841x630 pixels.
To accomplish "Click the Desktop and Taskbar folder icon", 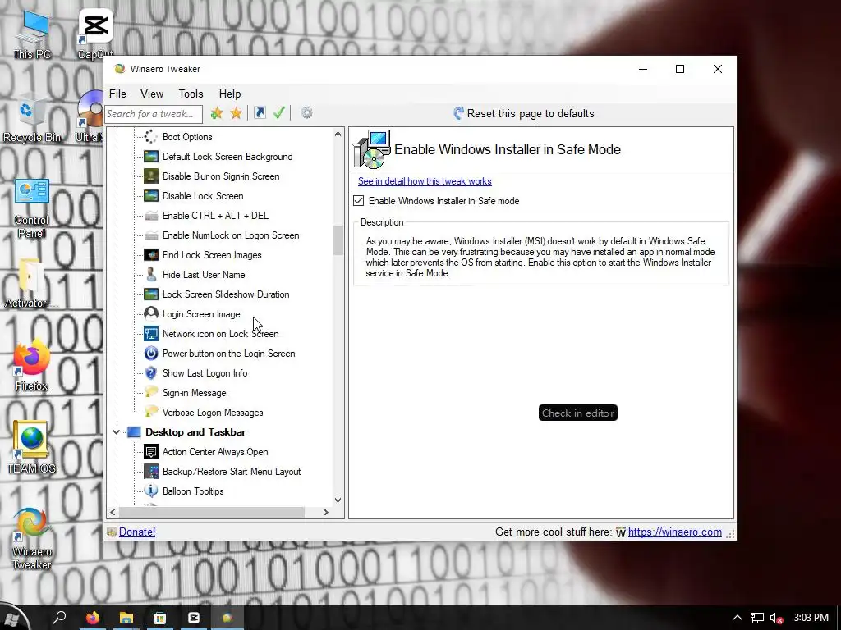I will (134, 432).
